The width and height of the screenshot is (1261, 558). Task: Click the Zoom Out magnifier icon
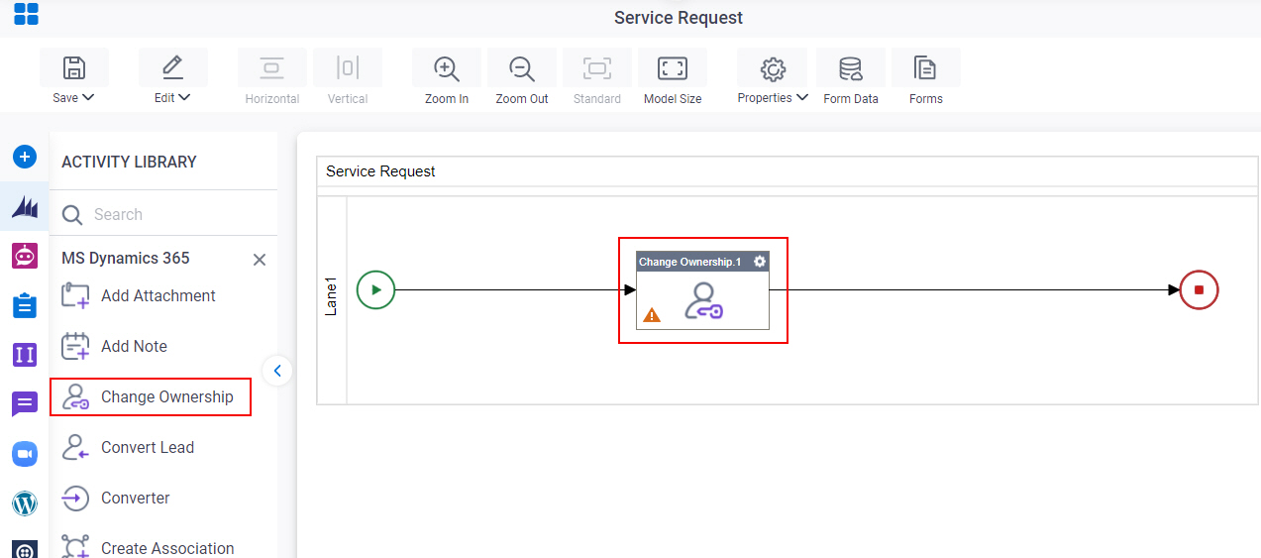click(522, 67)
